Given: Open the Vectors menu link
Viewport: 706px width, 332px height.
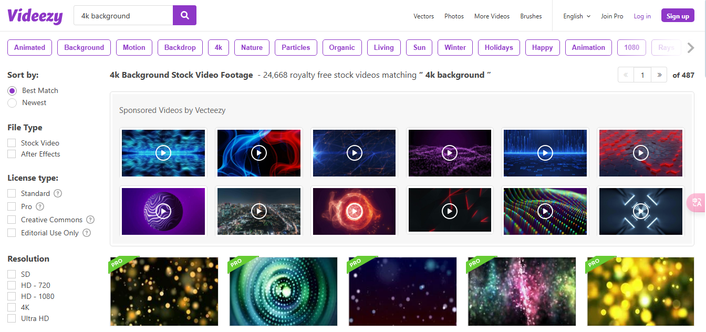Looking at the screenshot, I should [423, 16].
